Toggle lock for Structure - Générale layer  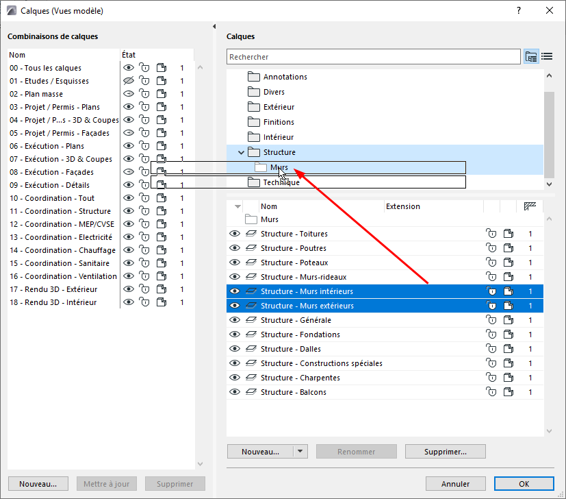[x=491, y=320]
